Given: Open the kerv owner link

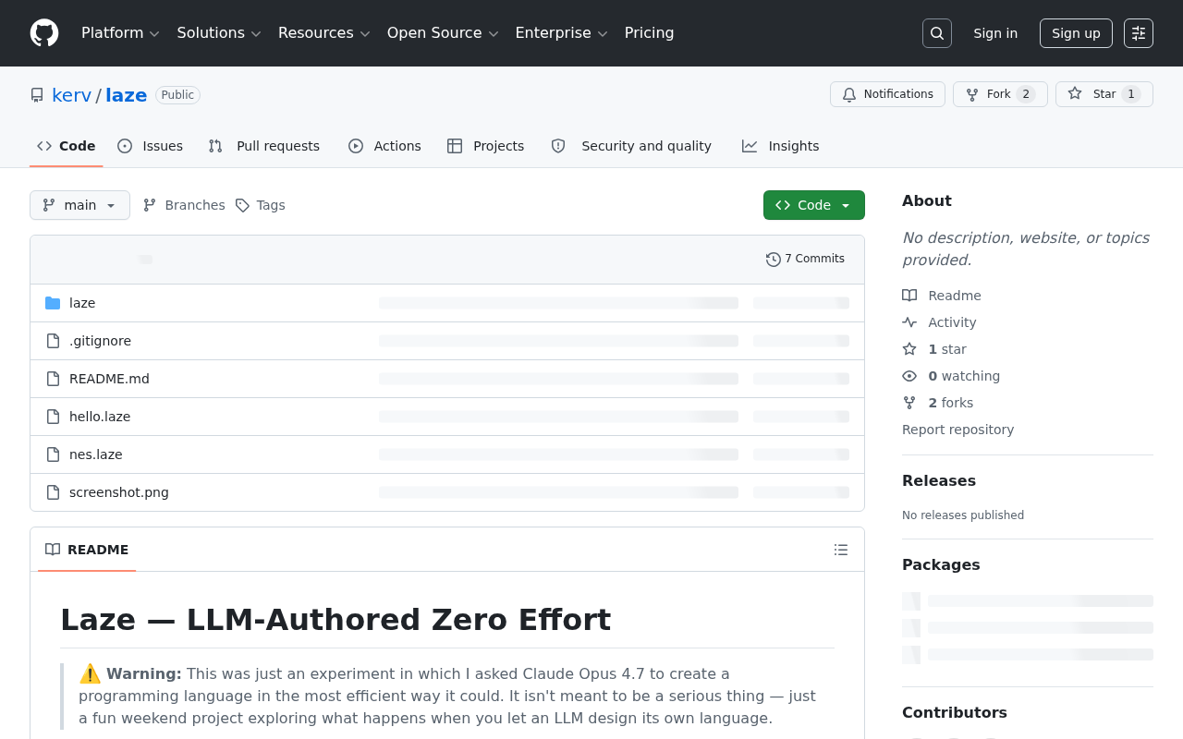Looking at the screenshot, I should coord(71,95).
